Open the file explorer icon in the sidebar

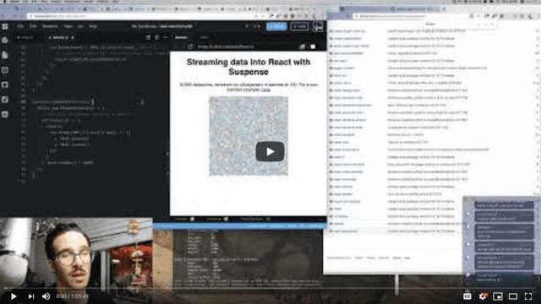click(5, 55)
